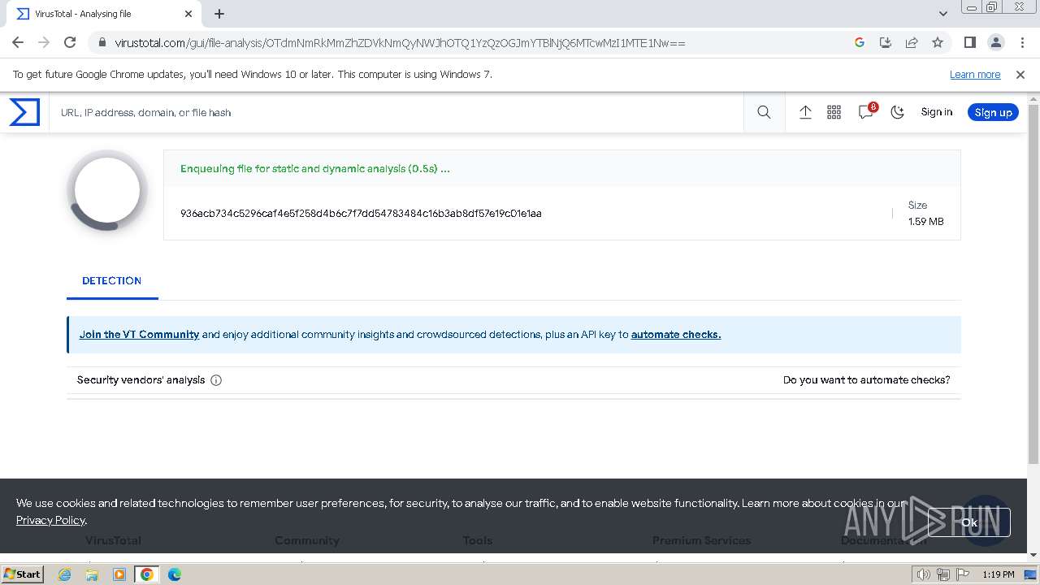
Task: Click the 1.59 MB size value
Action: point(925,221)
